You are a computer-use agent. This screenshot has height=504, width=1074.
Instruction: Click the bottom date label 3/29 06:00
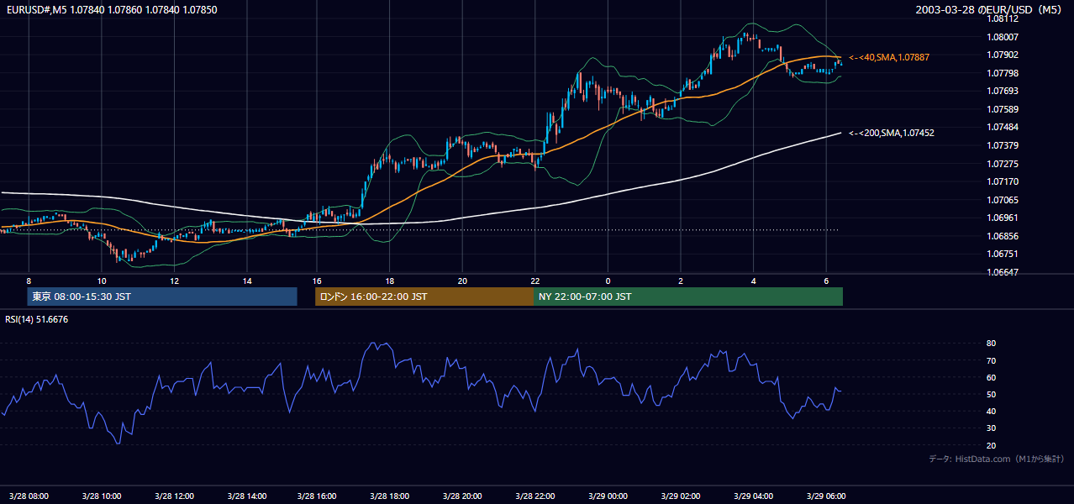click(826, 496)
